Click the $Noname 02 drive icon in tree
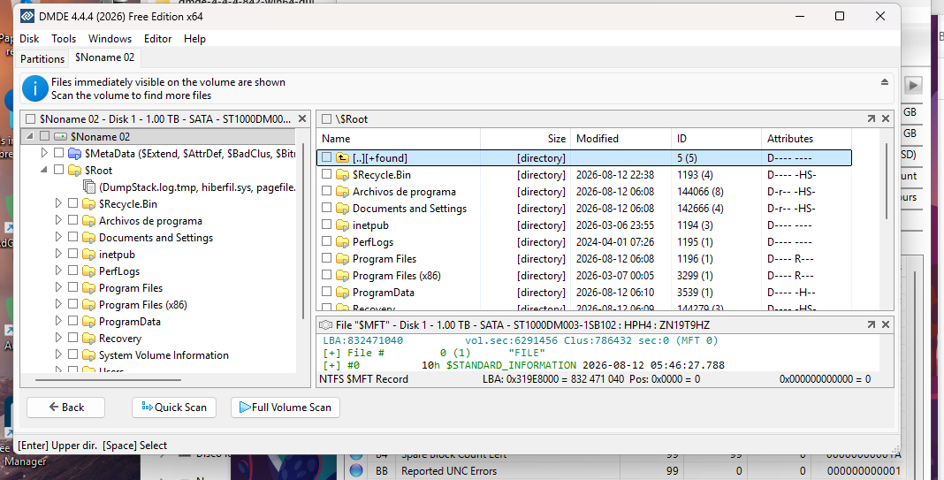Image resolution: width=944 pixels, height=480 pixels. 60,137
